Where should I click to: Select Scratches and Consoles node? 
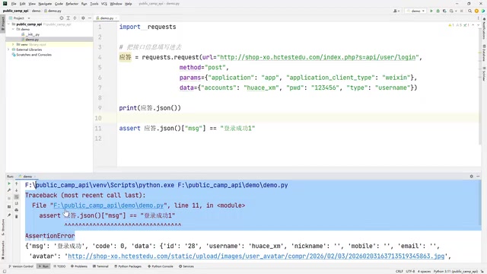(32, 55)
